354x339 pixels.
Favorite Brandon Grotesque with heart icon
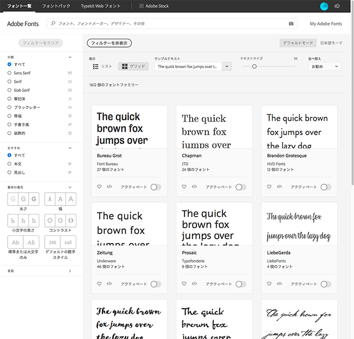point(269,187)
